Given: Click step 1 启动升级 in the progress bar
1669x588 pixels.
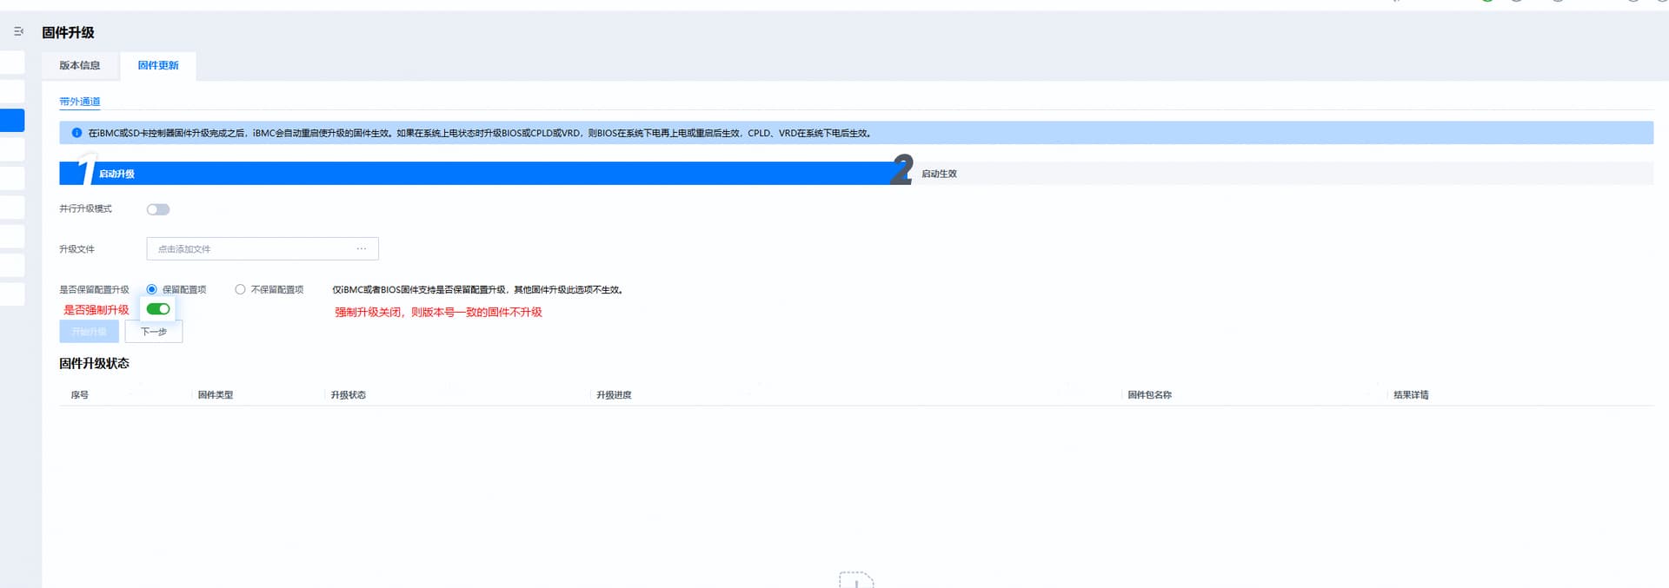Looking at the screenshot, I should point(116,174).
